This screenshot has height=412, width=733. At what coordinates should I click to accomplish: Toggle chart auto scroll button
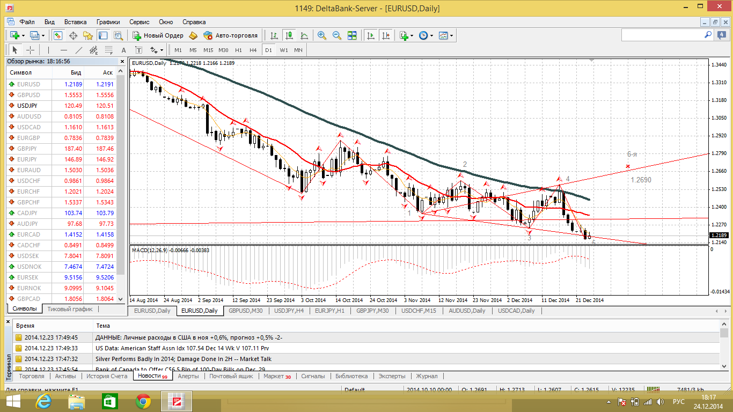click(370, 35)
